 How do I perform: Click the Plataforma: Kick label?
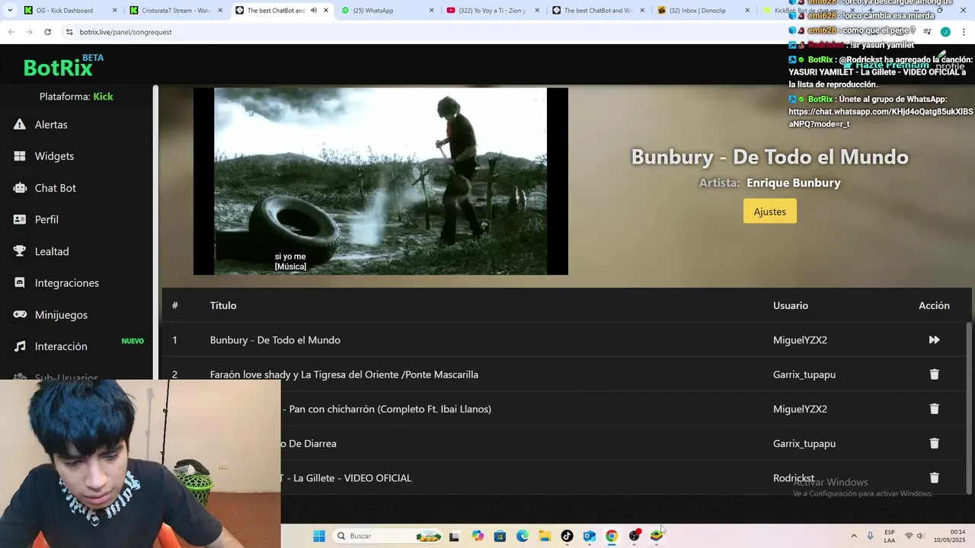[76, 97]
